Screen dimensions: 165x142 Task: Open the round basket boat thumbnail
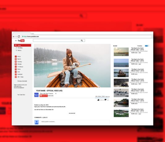tap(121, 73)
